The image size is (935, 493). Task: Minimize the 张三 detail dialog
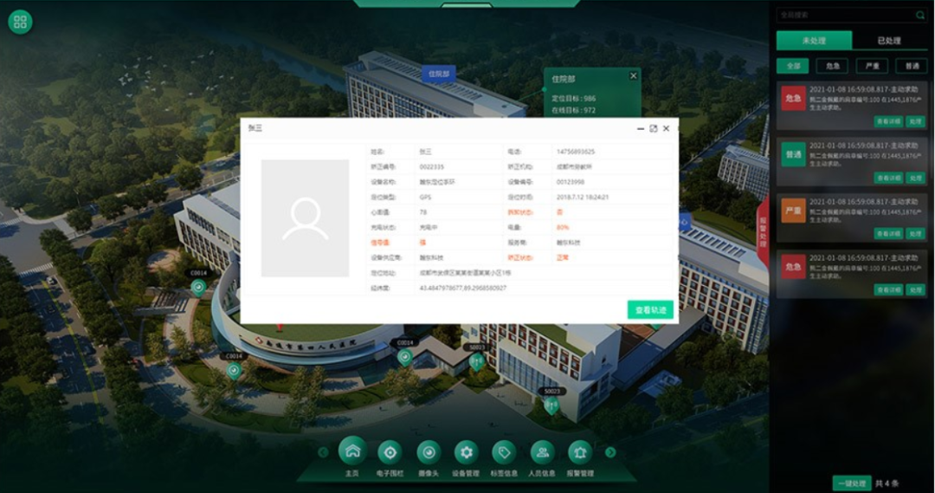tap(641, 128)
